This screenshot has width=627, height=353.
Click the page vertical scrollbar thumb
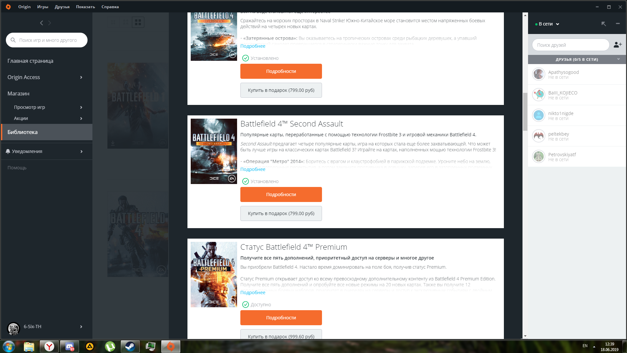click(525, 112)
